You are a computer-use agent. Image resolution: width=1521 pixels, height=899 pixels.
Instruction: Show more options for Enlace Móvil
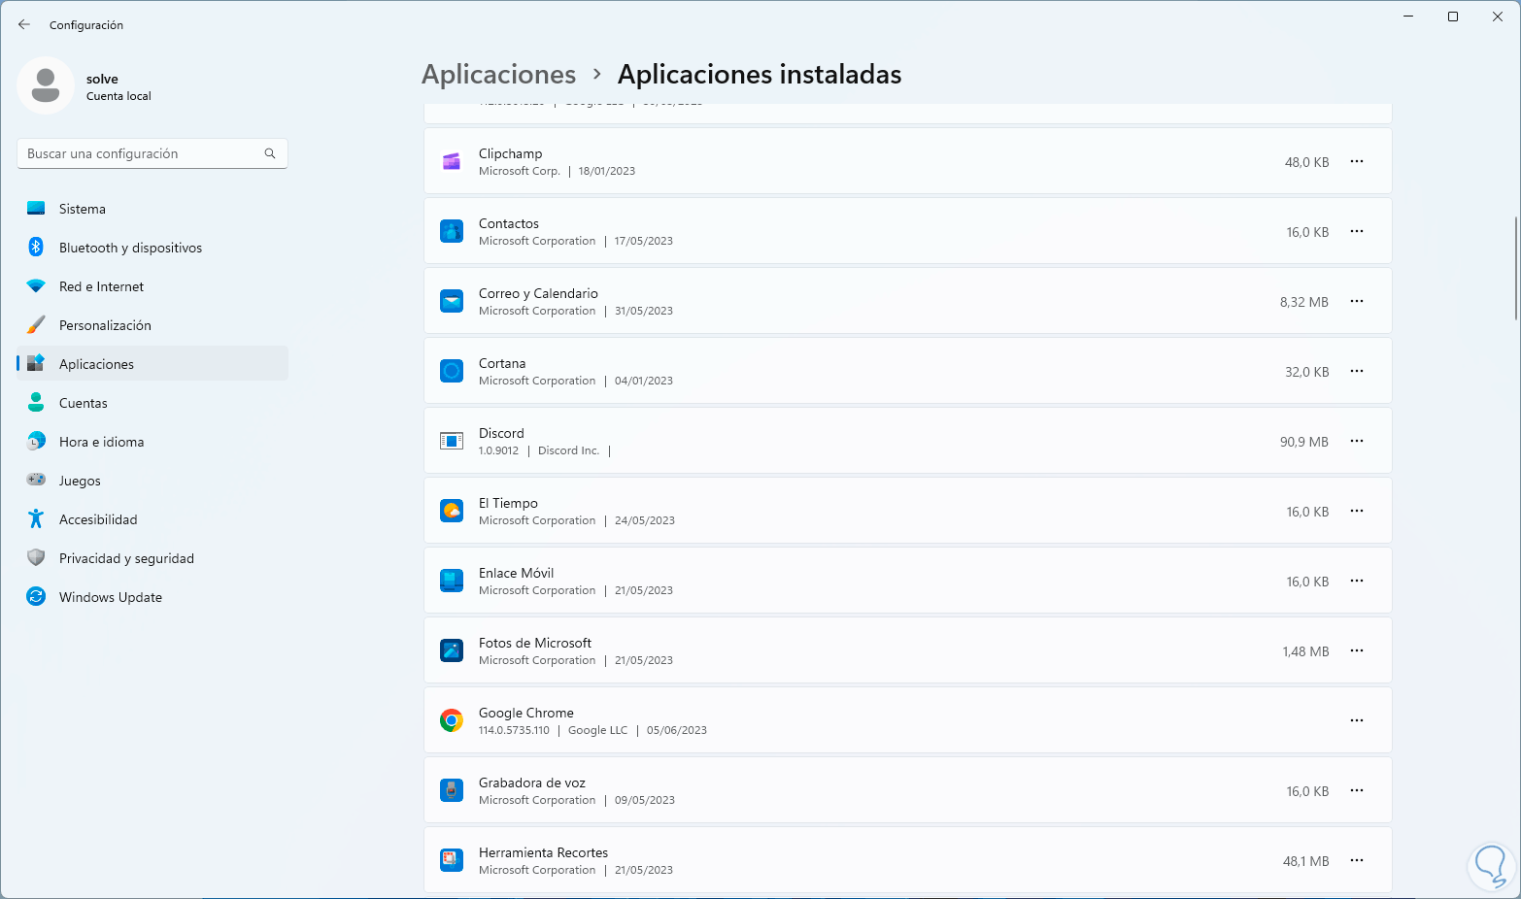(x=1357, y=581)
